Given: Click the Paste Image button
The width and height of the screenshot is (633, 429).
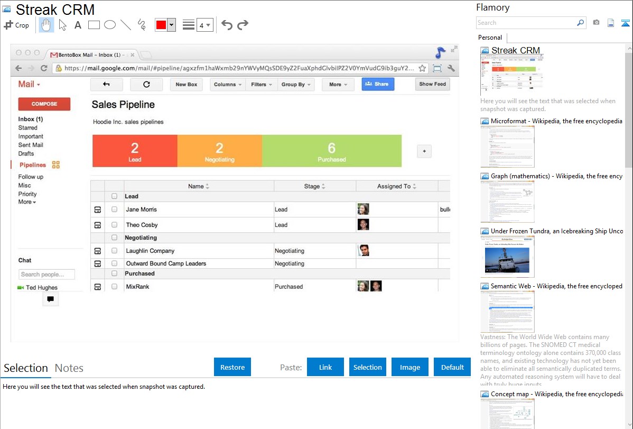Looking at the screenshot, I should pos(410,367).
